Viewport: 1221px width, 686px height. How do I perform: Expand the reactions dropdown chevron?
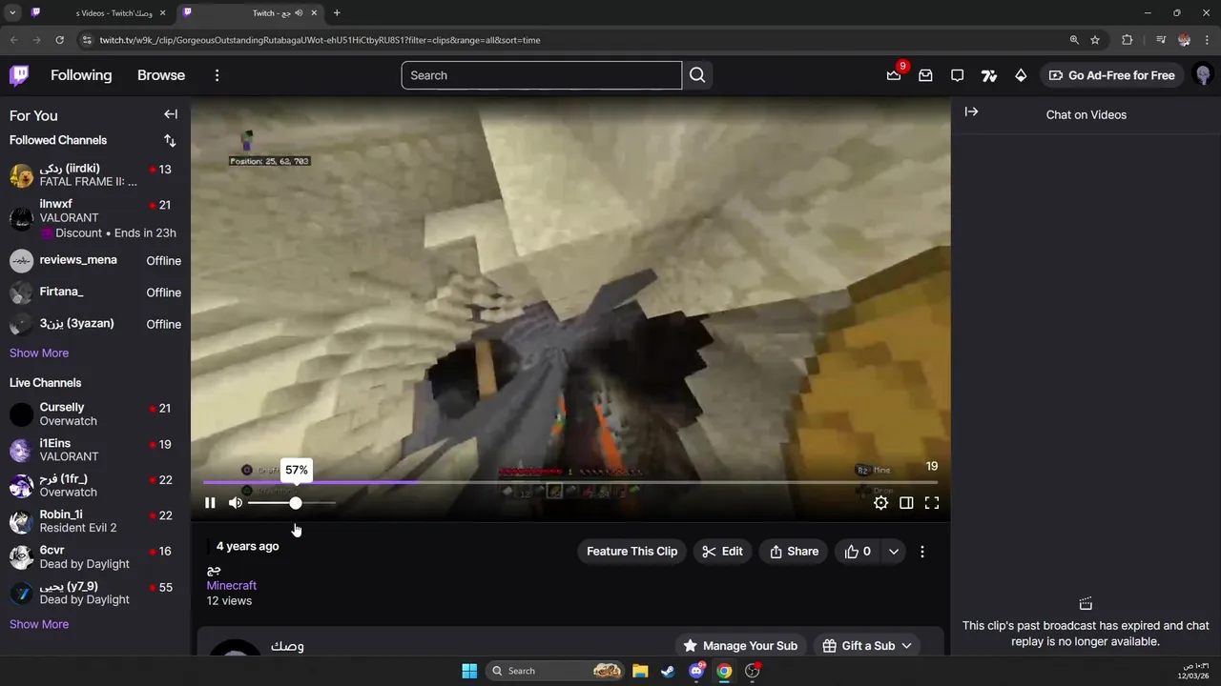tap(894, 552)
